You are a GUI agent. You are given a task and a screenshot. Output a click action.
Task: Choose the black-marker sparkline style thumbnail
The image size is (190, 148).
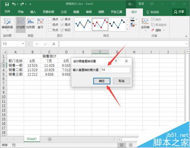[117, 24]
